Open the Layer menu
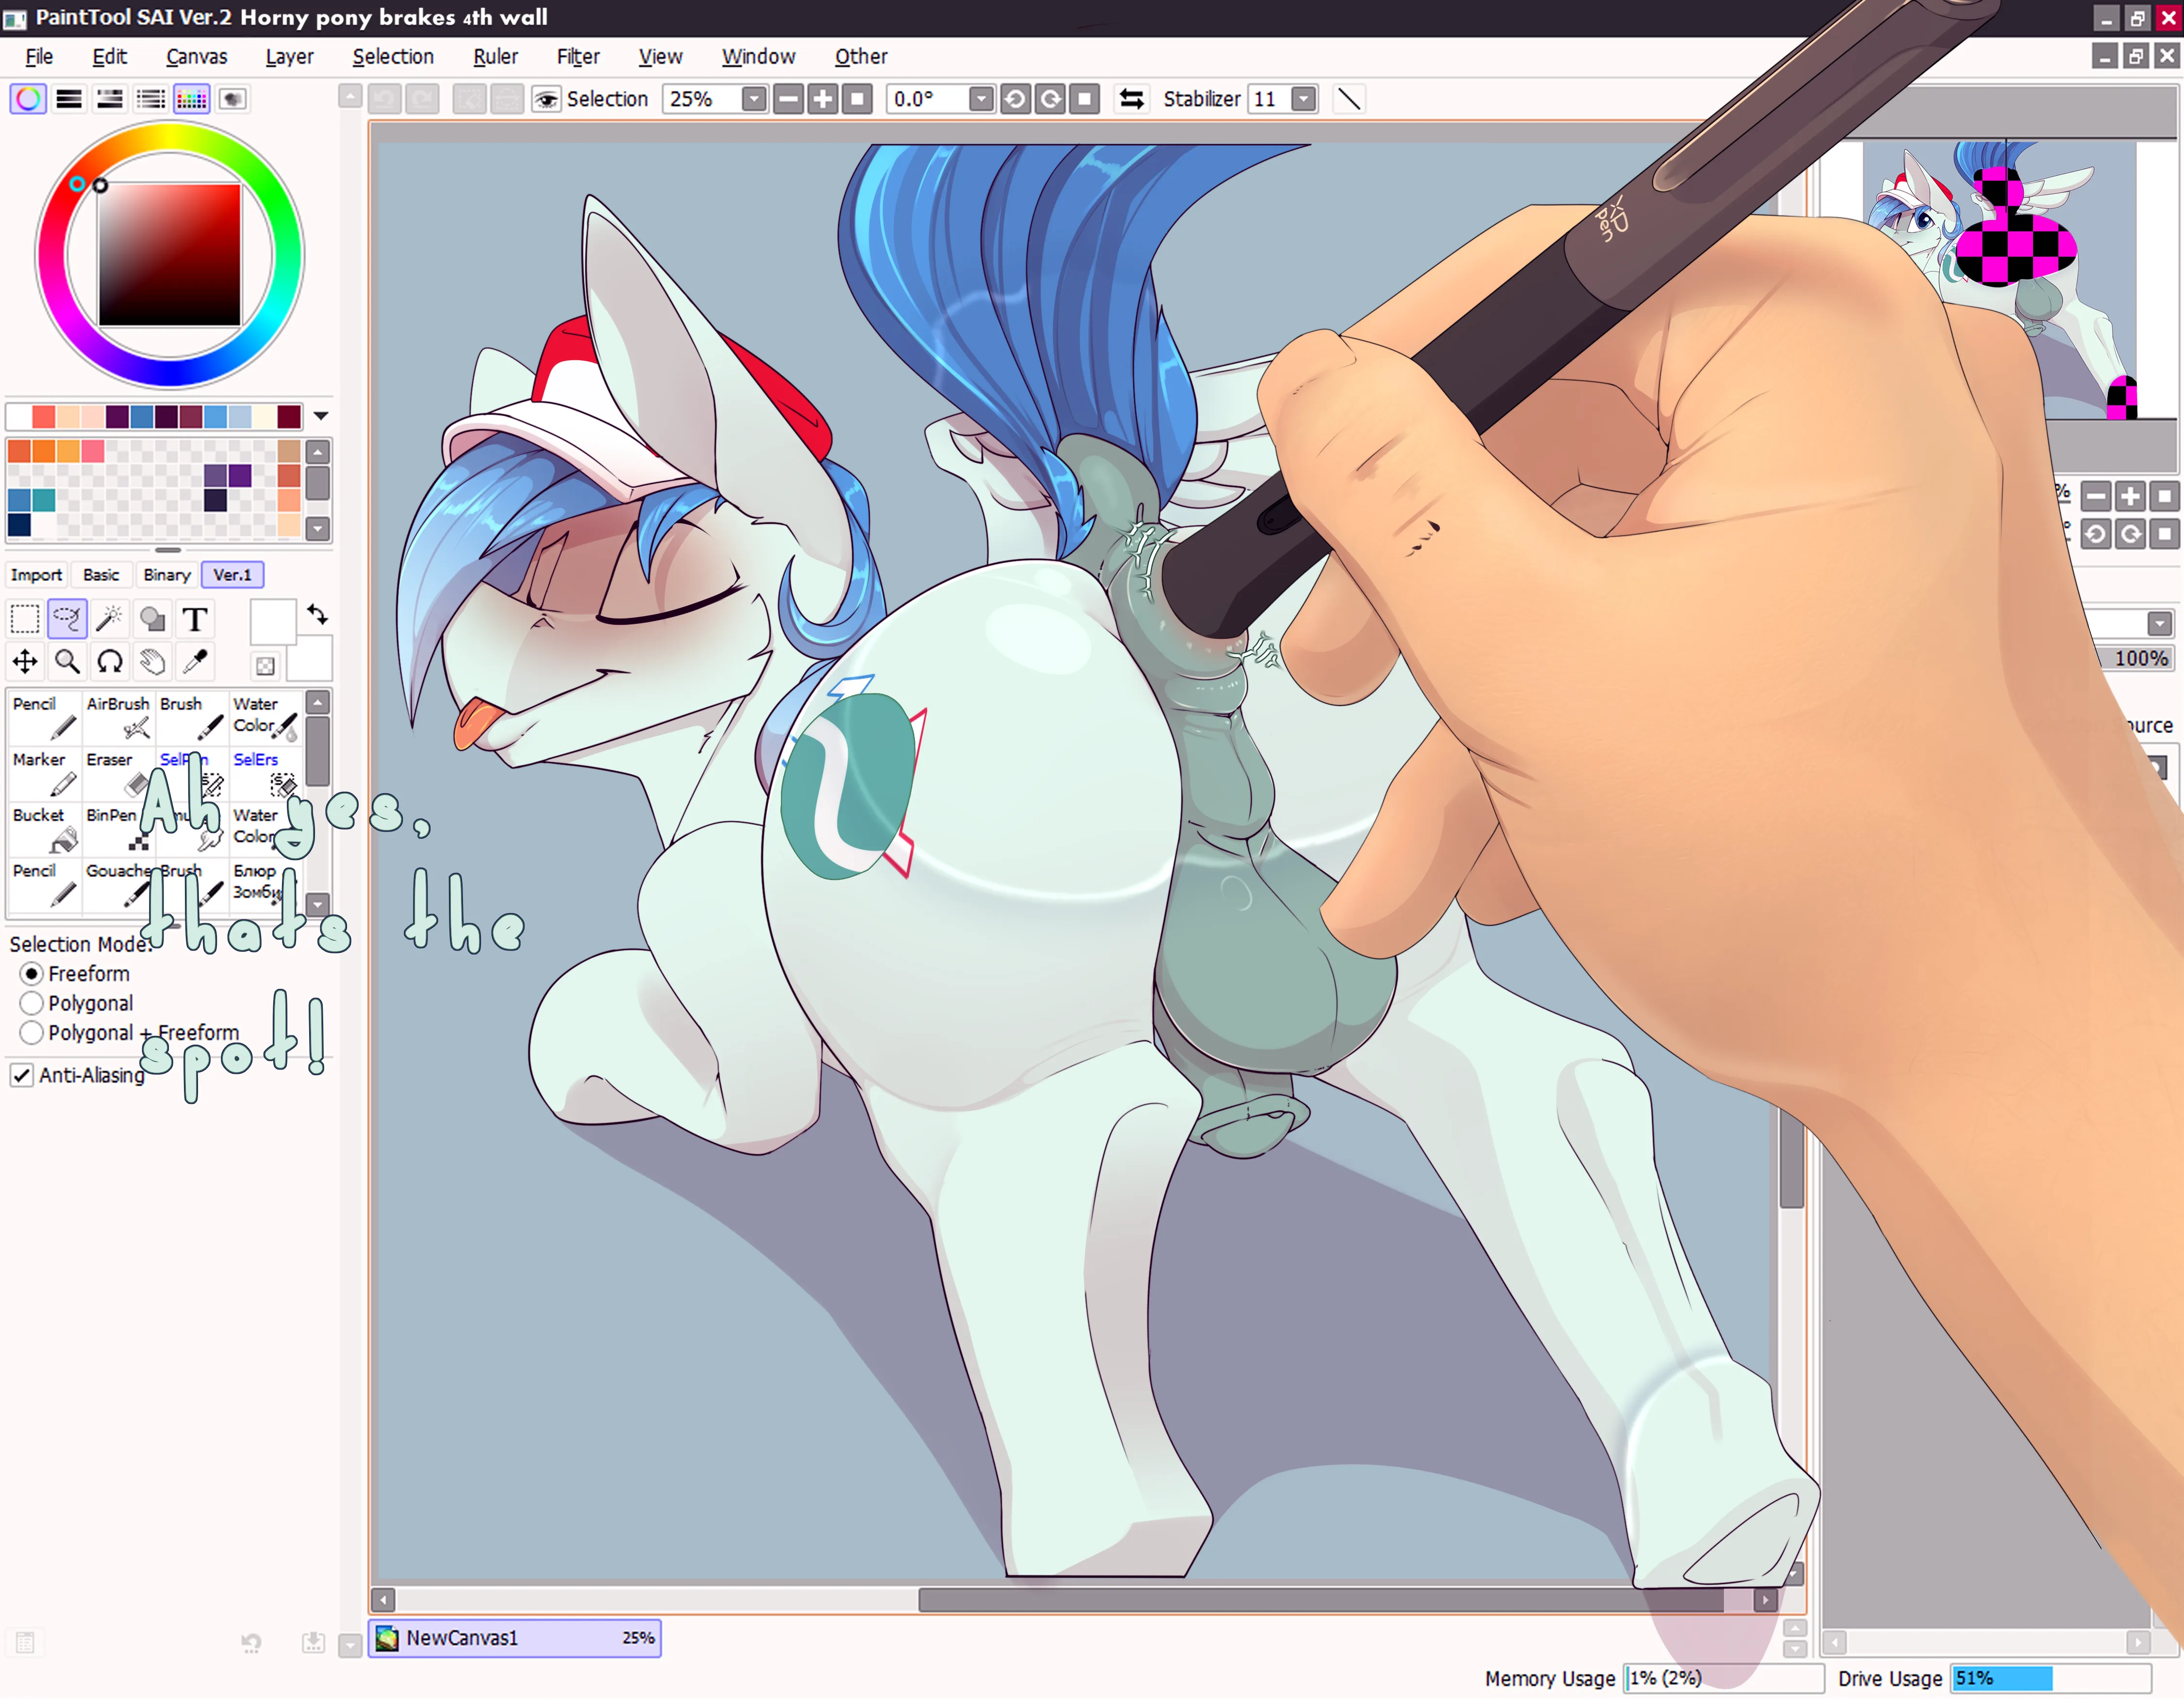Image resolution: width=2184 pixels, height=1699 pixels. click(289, 57)
